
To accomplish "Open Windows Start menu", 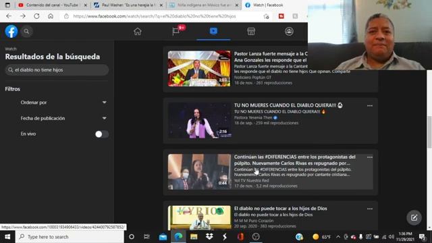I will coord(7,237).
